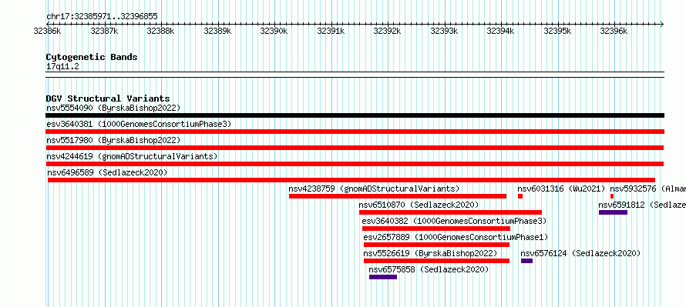Open nsv4238759 (gnomADStructuralVariants) label
Screen dimensions: 686x307
[x=374, y=189]
